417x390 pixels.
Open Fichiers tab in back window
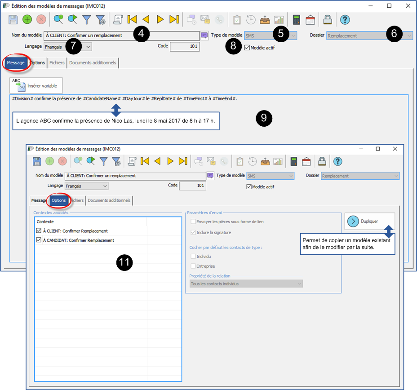pos(57,63)
